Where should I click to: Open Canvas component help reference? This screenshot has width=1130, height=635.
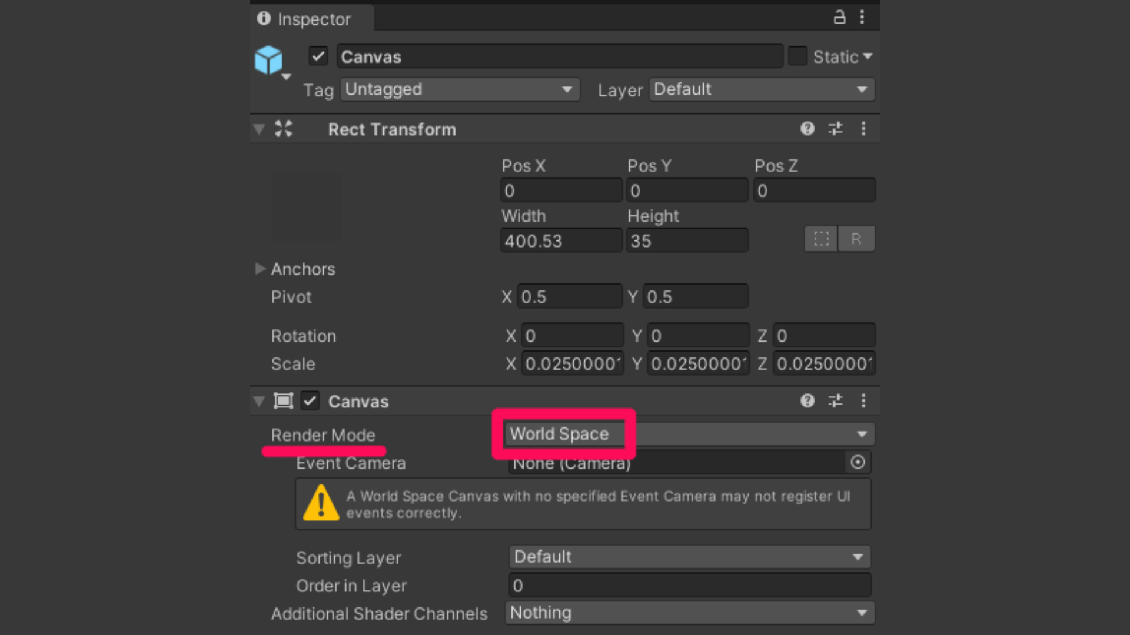click(807, 401)
